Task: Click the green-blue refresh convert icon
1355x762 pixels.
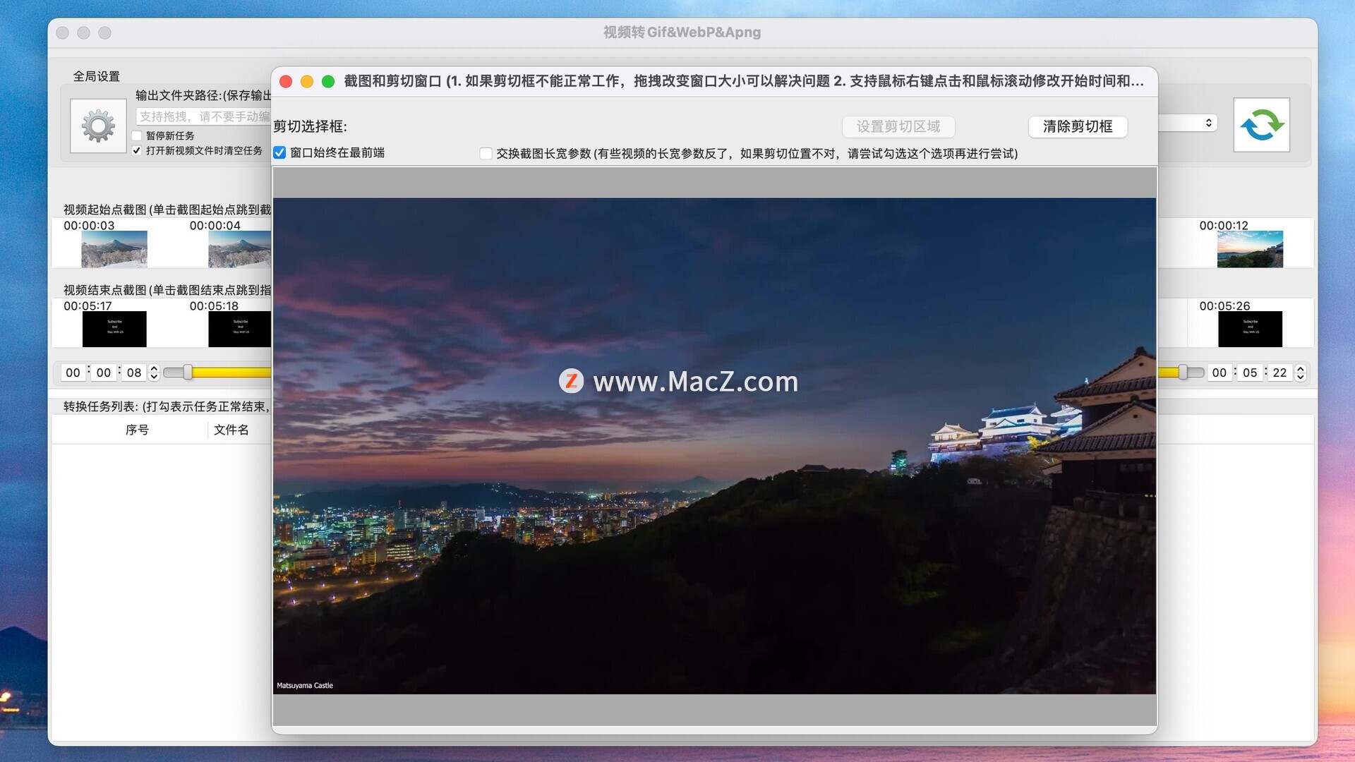Action: click(x=1262, y=125)
